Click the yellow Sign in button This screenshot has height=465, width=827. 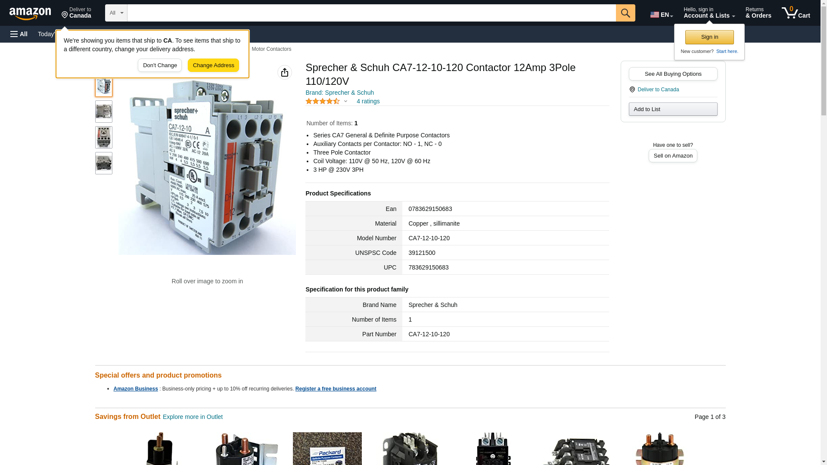[709, 37]
